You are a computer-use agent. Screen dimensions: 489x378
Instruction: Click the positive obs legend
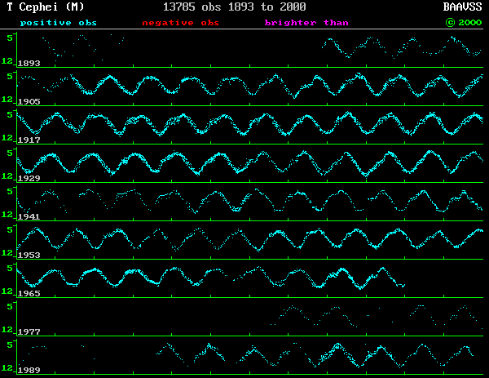(x=59, y=23)
